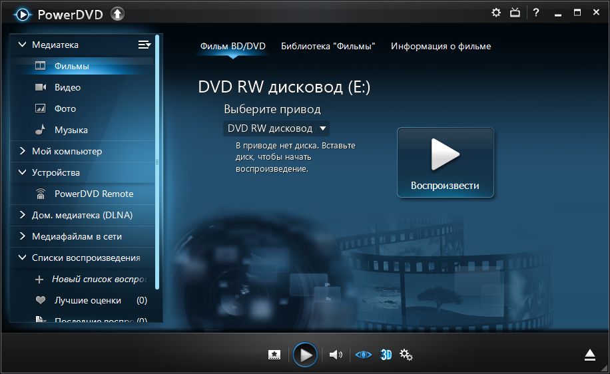
Task: Minimize the PowerDVD window
Action: point(558,13)
